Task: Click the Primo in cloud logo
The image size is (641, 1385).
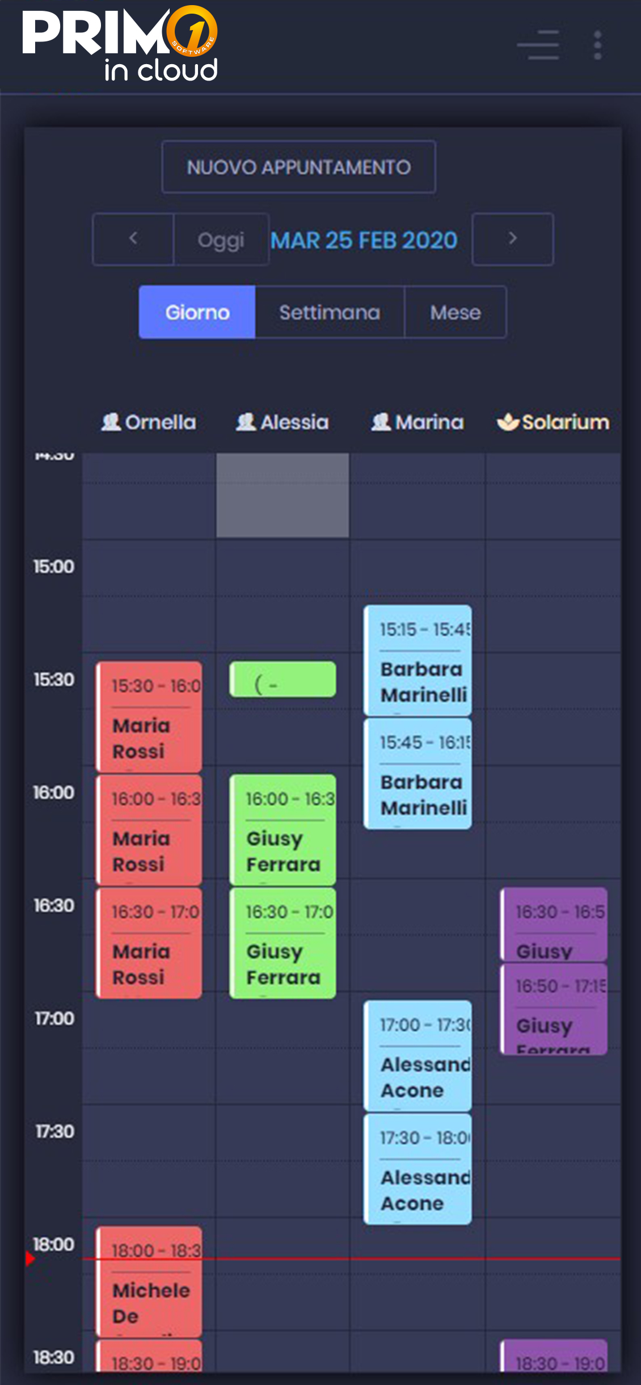Action: point(120,44)
